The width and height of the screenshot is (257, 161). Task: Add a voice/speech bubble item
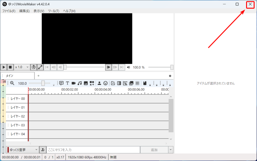[x=61, y=83]
